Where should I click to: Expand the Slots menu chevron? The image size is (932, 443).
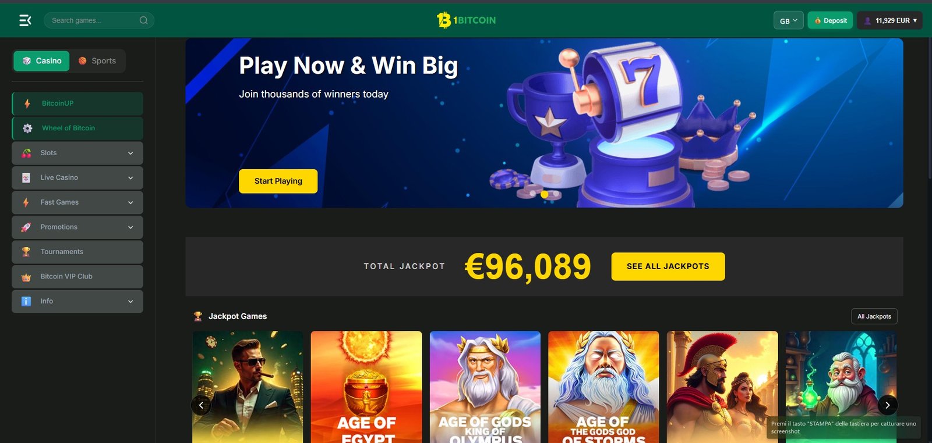coord(130,153)
